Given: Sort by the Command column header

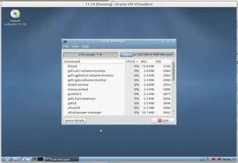Looking at the screenshot, I should point(94,62).
